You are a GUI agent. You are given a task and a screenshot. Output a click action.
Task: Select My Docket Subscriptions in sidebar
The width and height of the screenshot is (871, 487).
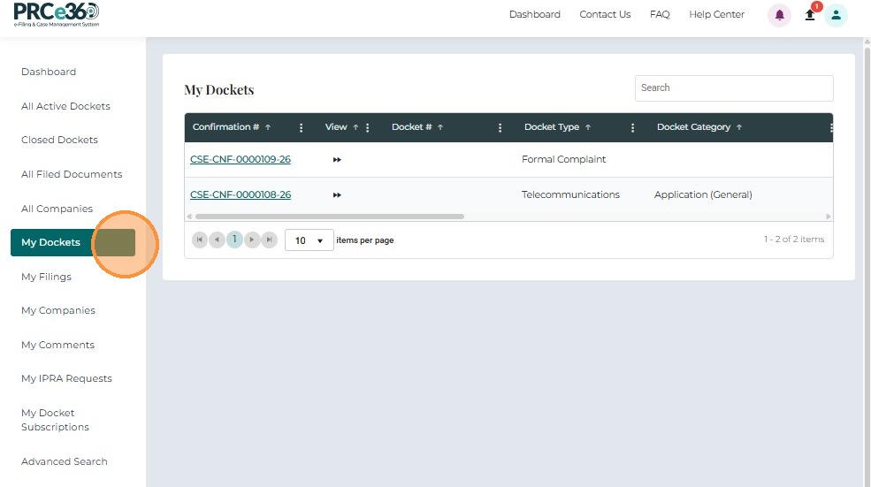pyautogui.click(x=55, y=420)
